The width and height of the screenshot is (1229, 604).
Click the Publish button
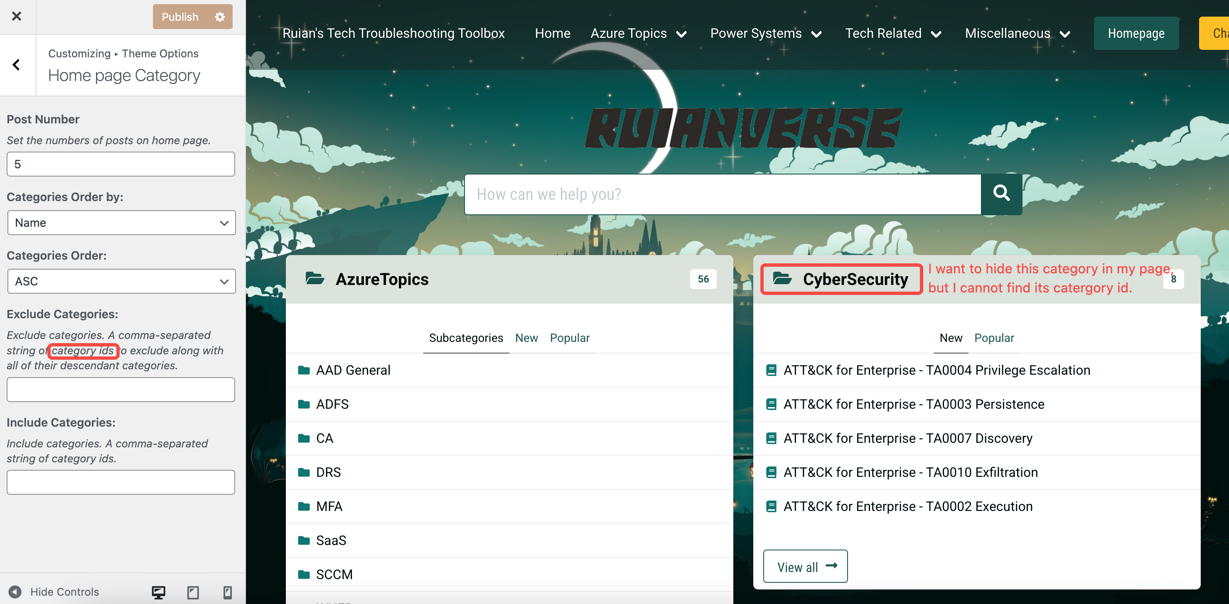pyautogui.click(x=180, y=16)
